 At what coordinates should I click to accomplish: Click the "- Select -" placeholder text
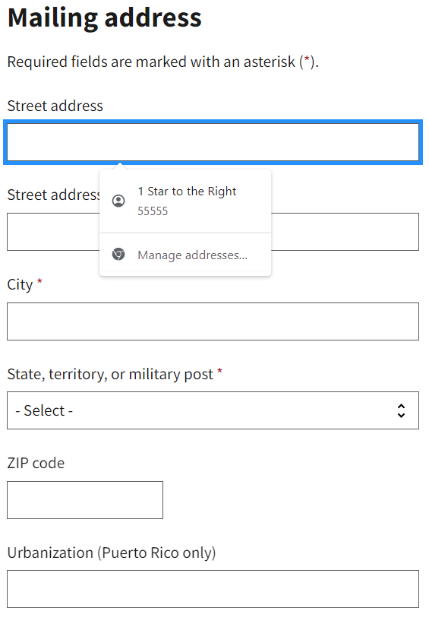[44, 410]
